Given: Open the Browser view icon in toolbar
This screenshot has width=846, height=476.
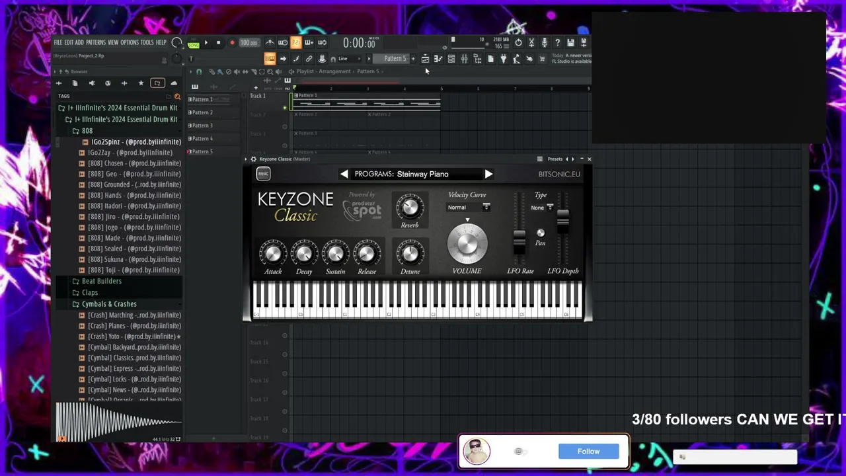Looking at the screenshot, I should click(x=477, y=59).
